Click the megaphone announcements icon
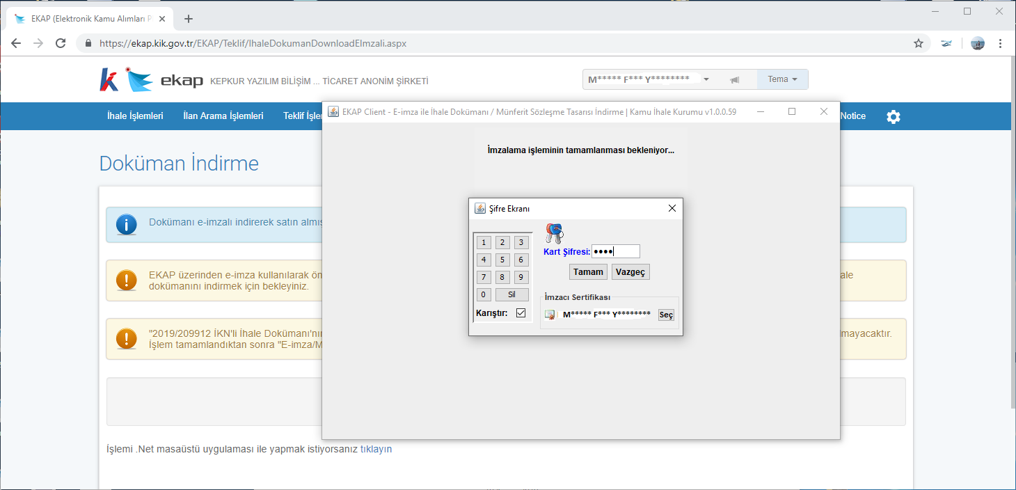1016x490 pixels. pos(734,80)
